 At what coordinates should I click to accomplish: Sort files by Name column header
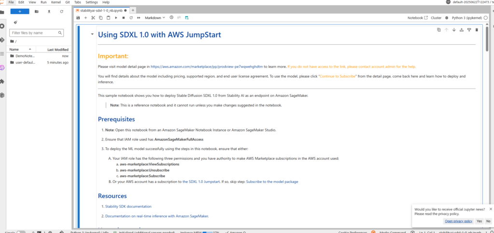(21, 50)
